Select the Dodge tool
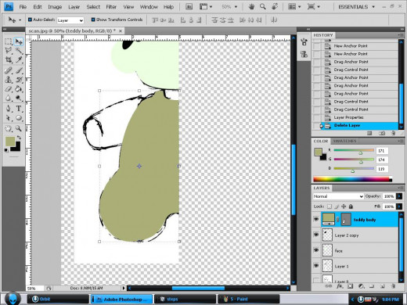This screenshot has height=305, width=407. click(19, 99)
